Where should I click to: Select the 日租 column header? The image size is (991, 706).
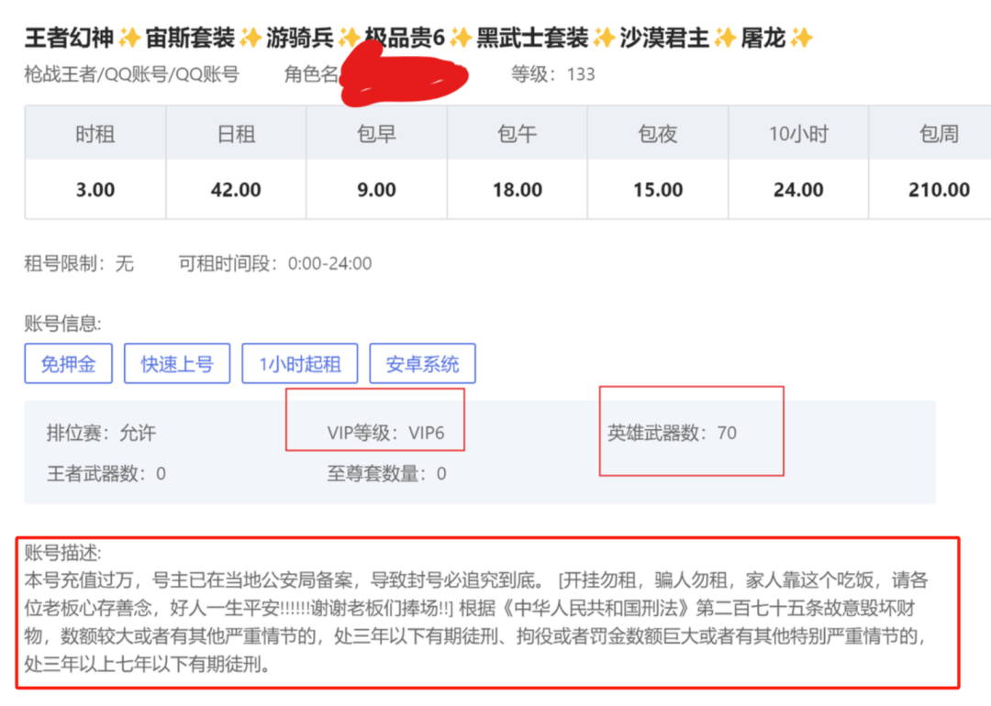click(236, 134)
